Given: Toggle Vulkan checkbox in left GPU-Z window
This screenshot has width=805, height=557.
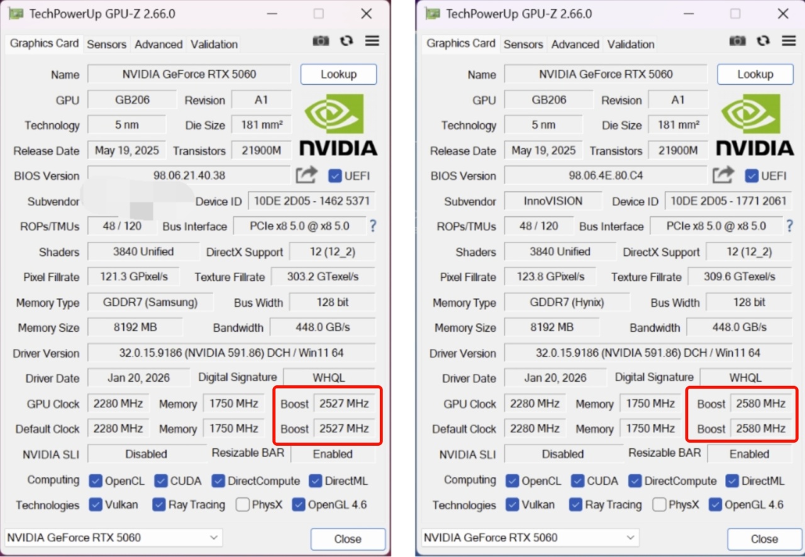Looking at the screenshot, I should pos(96,504).
